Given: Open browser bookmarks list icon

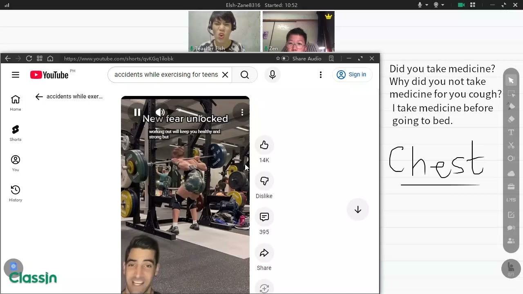Looking at the screenshot, I should [x=331, y=58].
